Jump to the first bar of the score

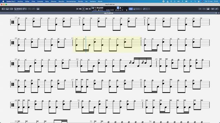click(x=77, y=9)
